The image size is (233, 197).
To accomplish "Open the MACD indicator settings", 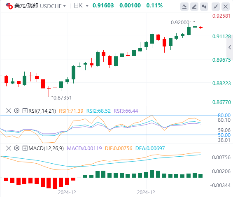I will pyautogui.click(x=17, y=148).
